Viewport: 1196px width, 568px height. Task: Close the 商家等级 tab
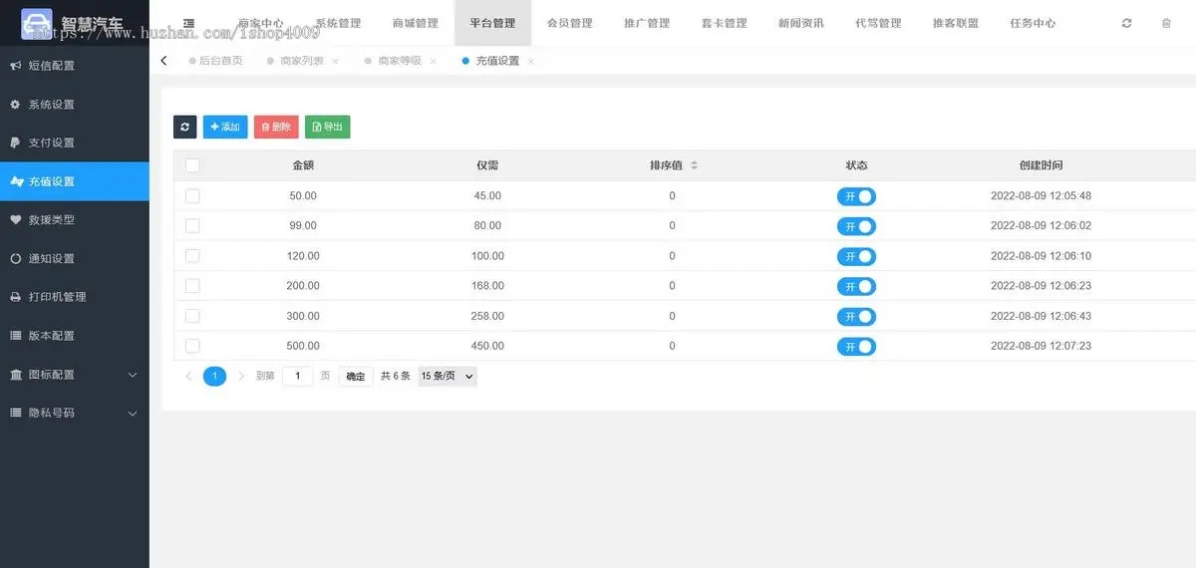433,62
